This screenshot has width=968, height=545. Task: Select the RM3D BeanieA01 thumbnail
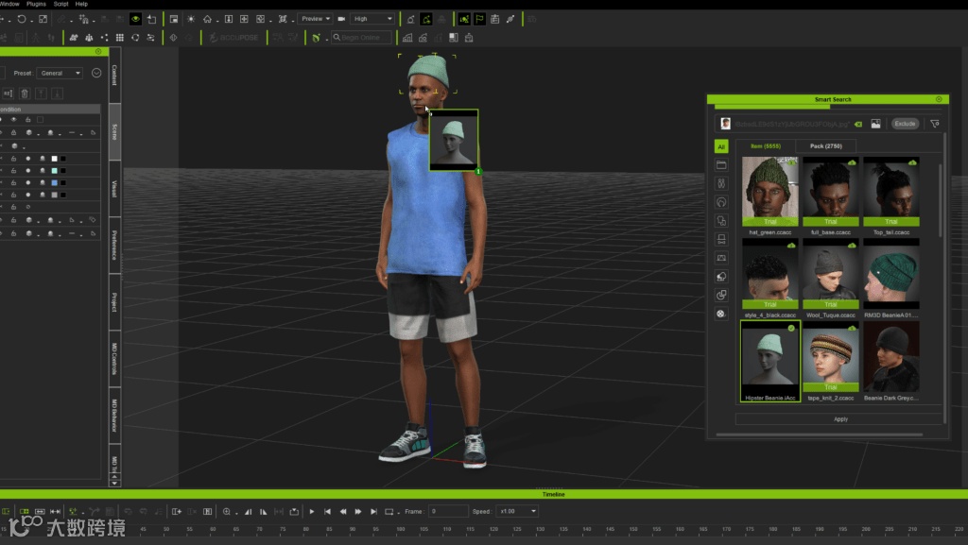[x=890, y=274]
